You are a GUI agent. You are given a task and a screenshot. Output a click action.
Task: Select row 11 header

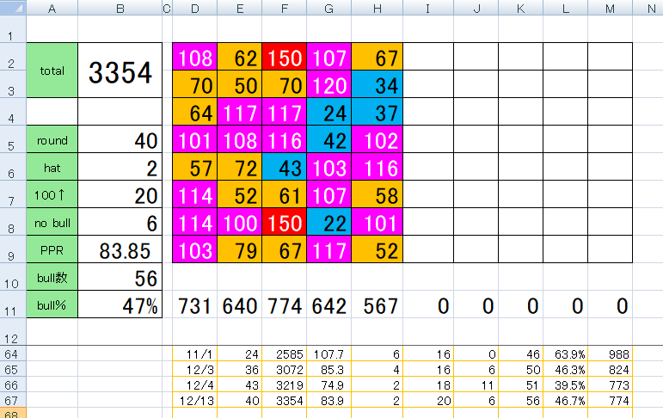[x=13, y=304]
